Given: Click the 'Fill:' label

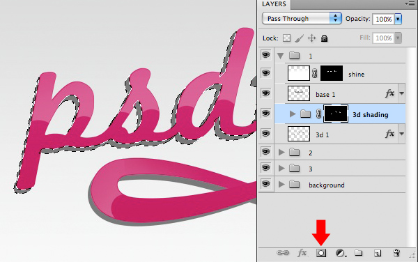Looking at the screenshot, I should [364, 38].
